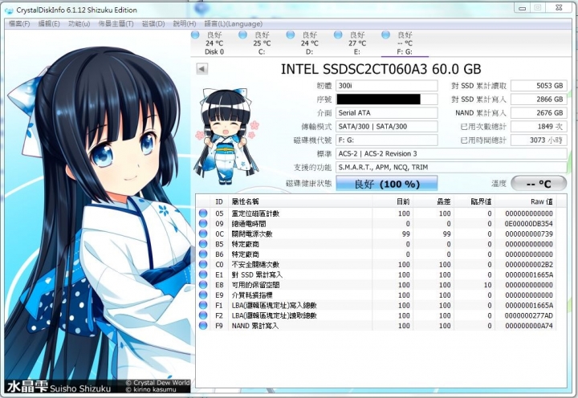Click the D: drive blue status orb
This screenshot has width=578, height=398.
pos(291,35)
